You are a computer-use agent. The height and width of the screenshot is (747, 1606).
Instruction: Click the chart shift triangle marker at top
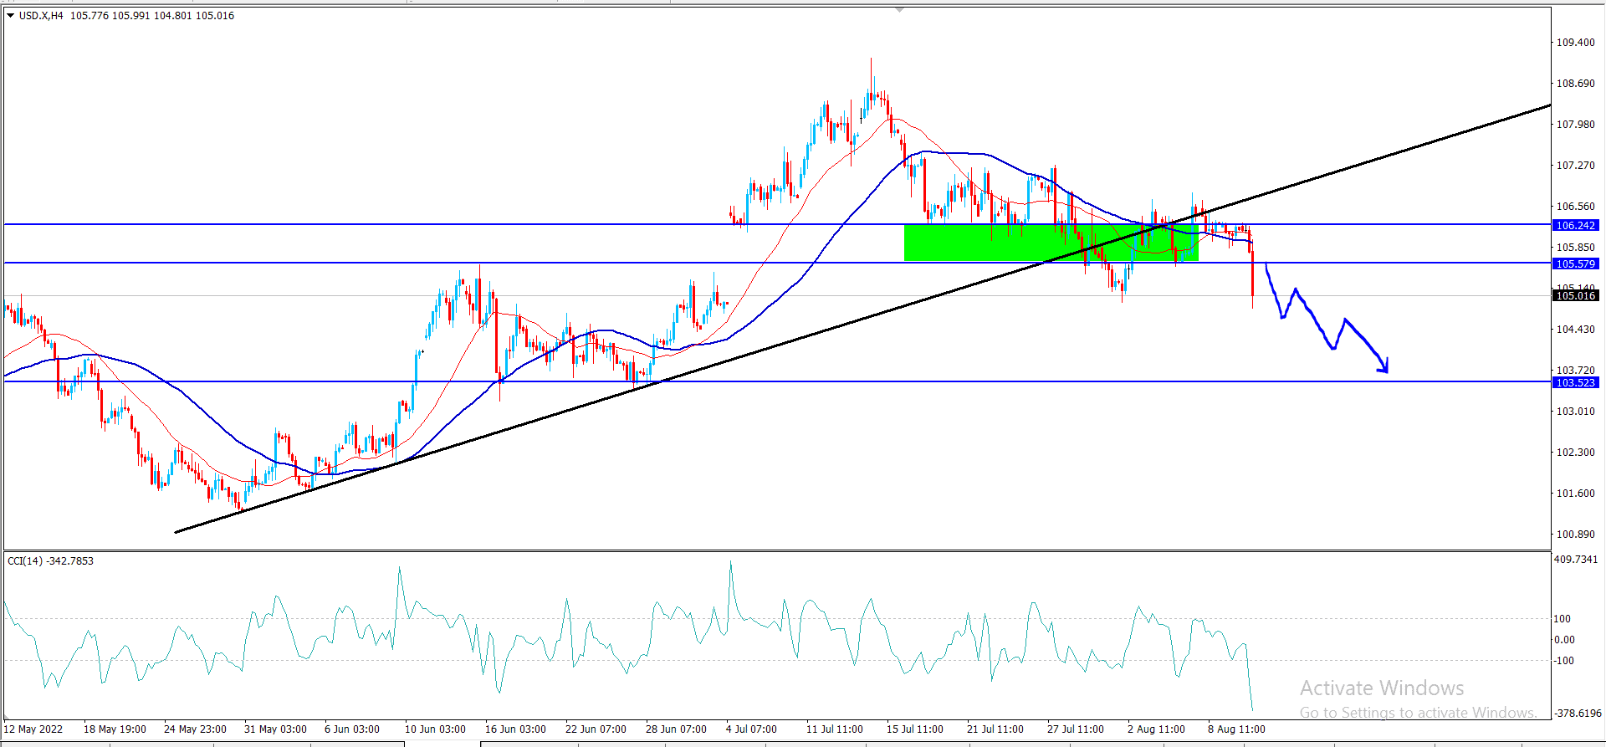899,10
